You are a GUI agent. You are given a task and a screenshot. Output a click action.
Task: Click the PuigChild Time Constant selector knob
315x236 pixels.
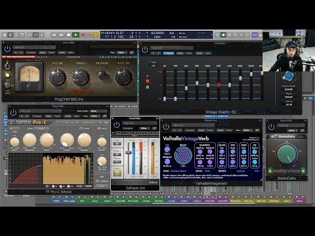pyautogui.click(x=103, y=75)
